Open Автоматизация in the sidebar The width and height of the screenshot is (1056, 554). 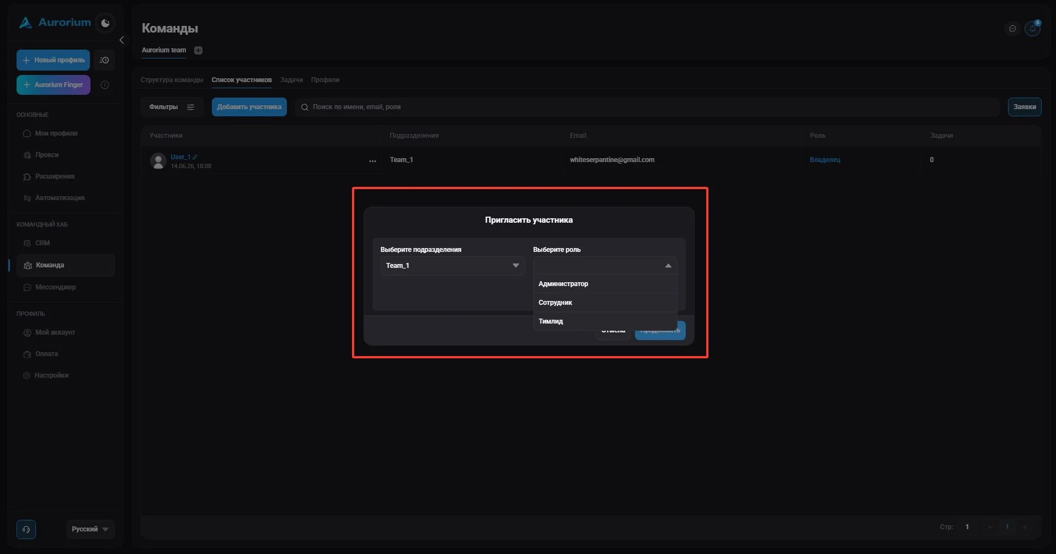pos(60,198)
